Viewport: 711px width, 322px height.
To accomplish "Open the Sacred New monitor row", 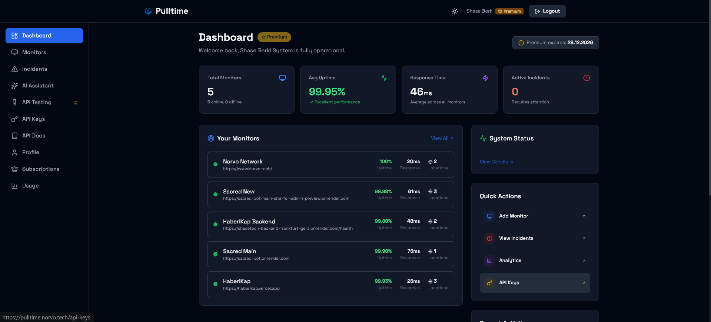I will (x=330, y=195).
